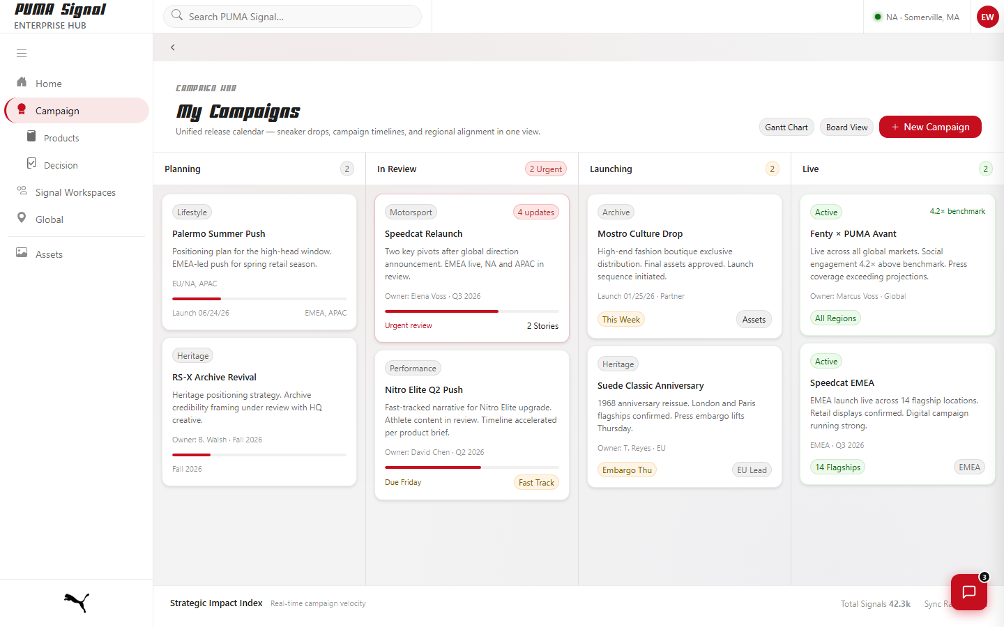Image resolution: width=1004 pixels, height=627 pixels.
Task: Click the This Week tag
Action: 621,320
